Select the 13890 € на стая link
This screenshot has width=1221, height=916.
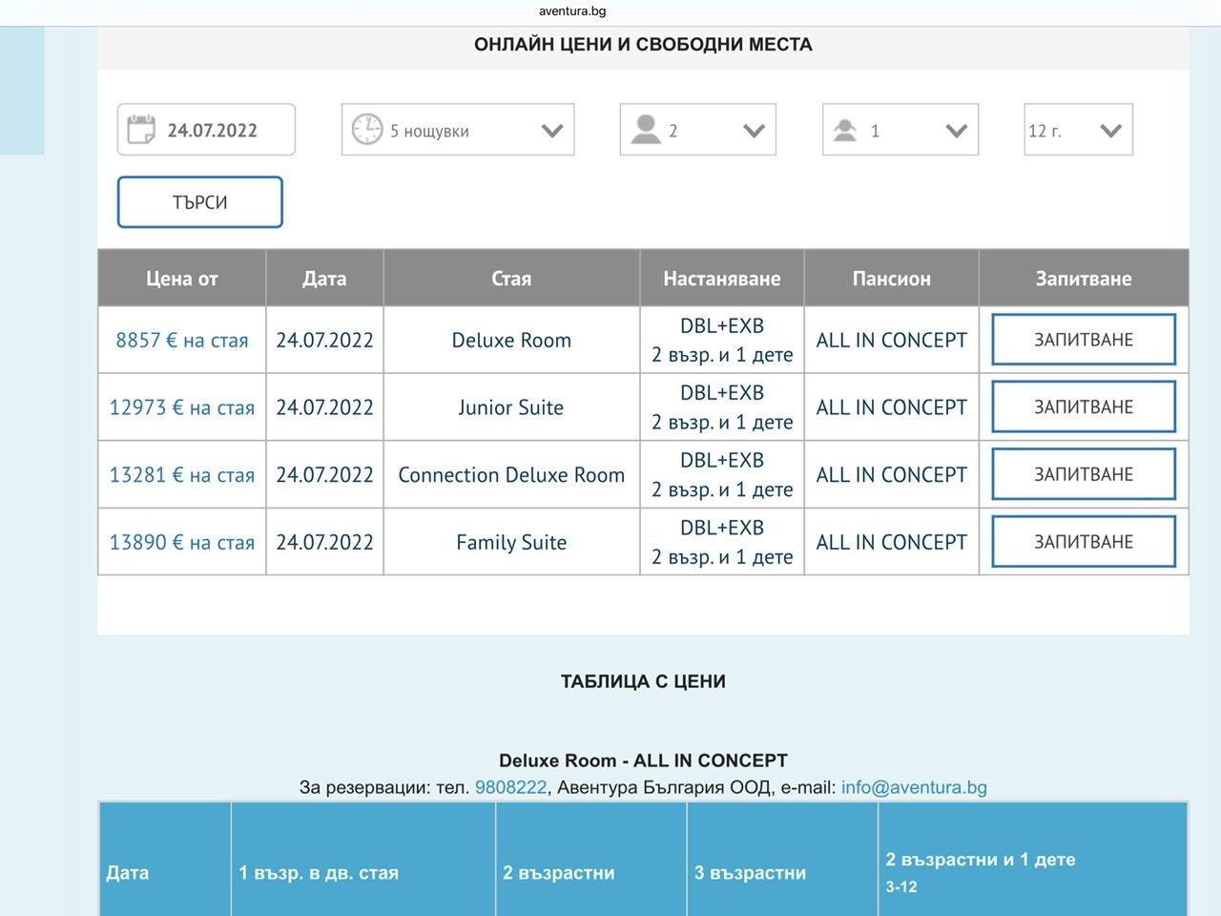coord(181,543)
